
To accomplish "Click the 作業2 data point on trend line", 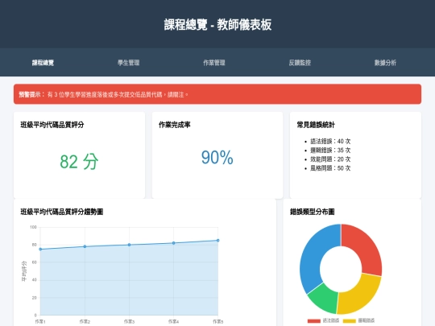I will (x=85, y=246).
